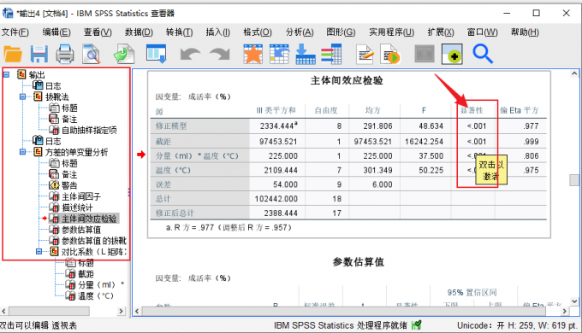
Task: Open the 图形(G) menu
Action: (x=341, y=32)
